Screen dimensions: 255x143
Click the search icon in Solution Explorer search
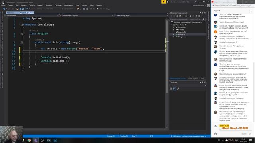click(204, 19)
